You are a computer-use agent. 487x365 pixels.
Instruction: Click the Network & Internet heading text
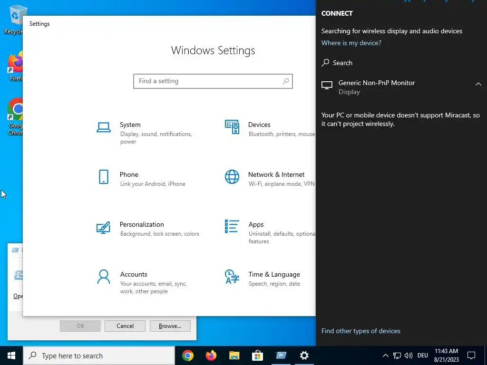(276, 174)
